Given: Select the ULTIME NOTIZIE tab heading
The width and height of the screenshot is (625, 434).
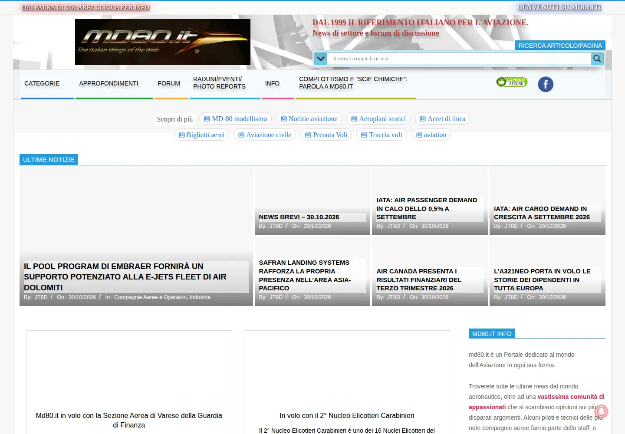Looking at the screenshot, I should coord(49,160).
